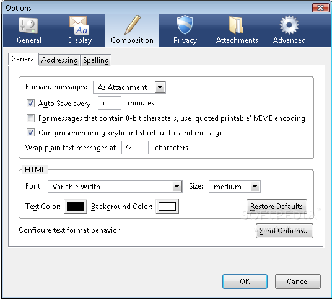
Task: Click the Cancel button
Action: tap(298, 282)
